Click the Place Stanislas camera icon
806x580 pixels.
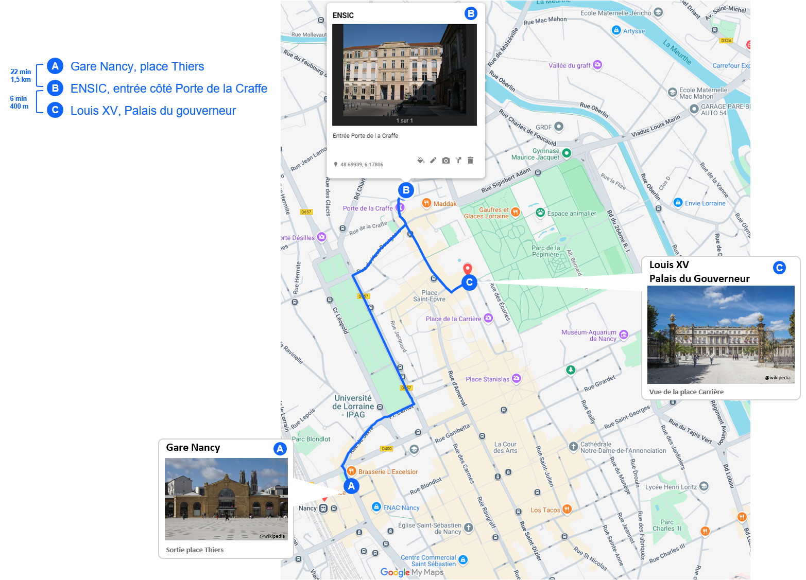coord(516,379)
